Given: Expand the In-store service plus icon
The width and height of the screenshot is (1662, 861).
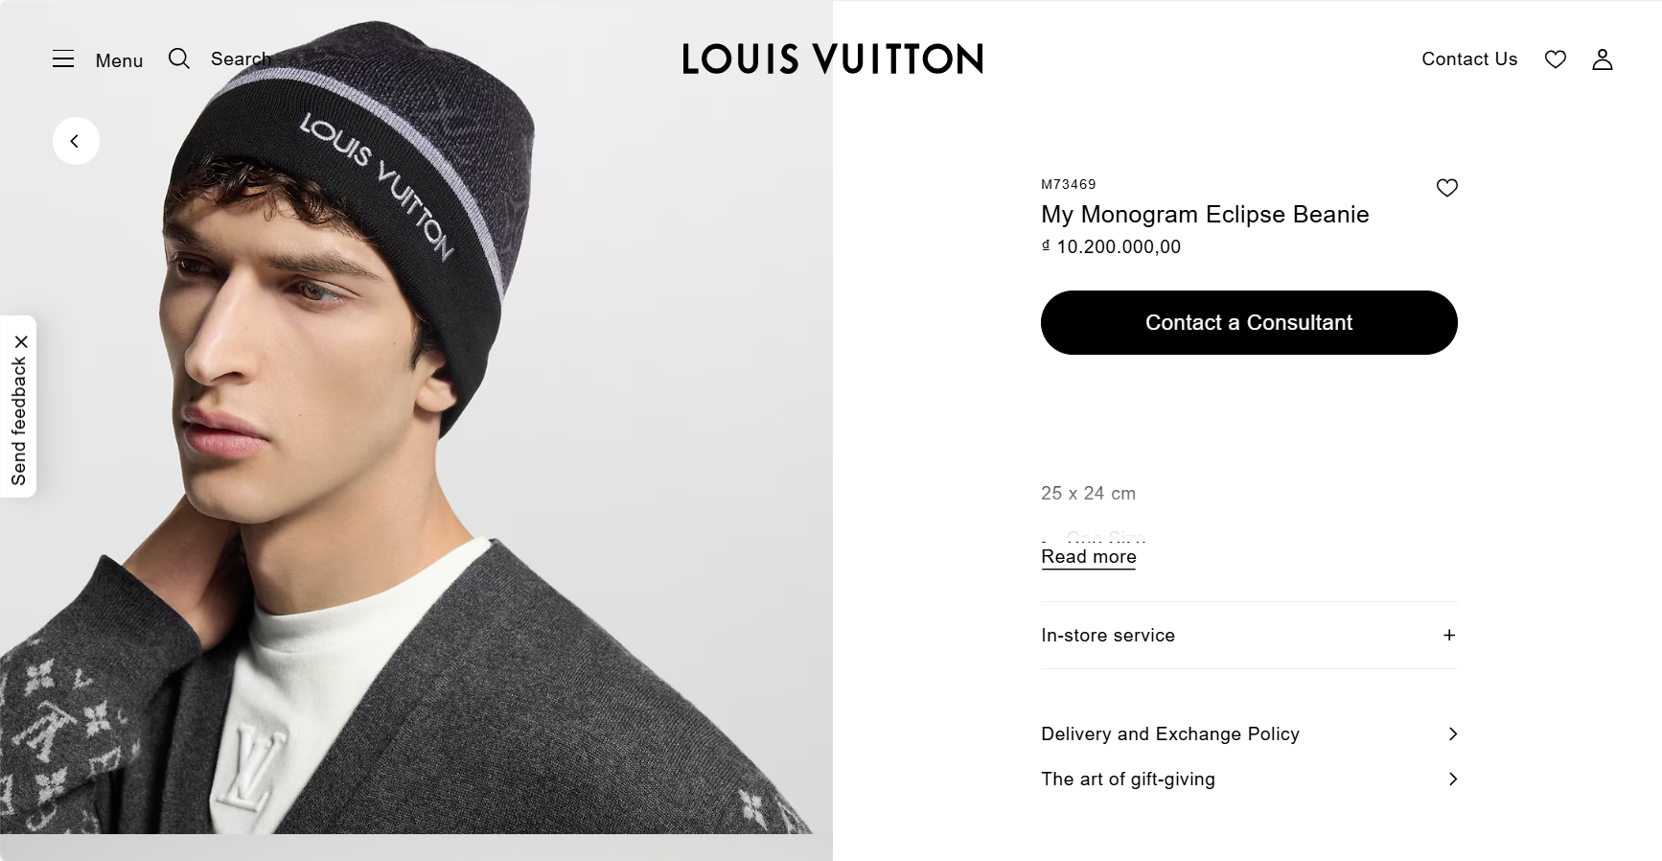Looking at the screenshot, I should (x=1448, y=635).
